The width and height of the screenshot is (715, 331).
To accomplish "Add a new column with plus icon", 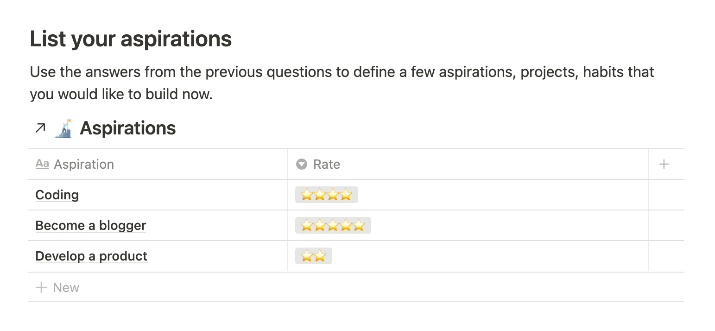I will click(664, 164).
